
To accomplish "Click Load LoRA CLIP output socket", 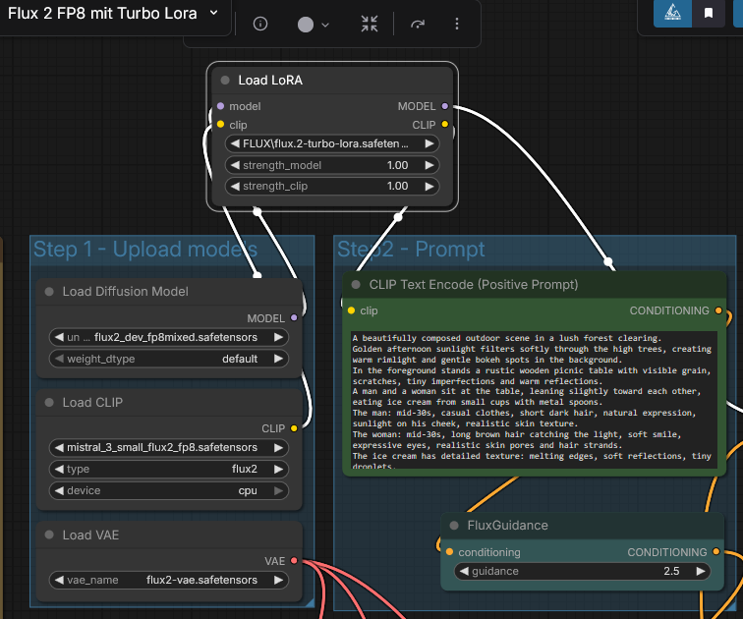I will coord(444,124).
